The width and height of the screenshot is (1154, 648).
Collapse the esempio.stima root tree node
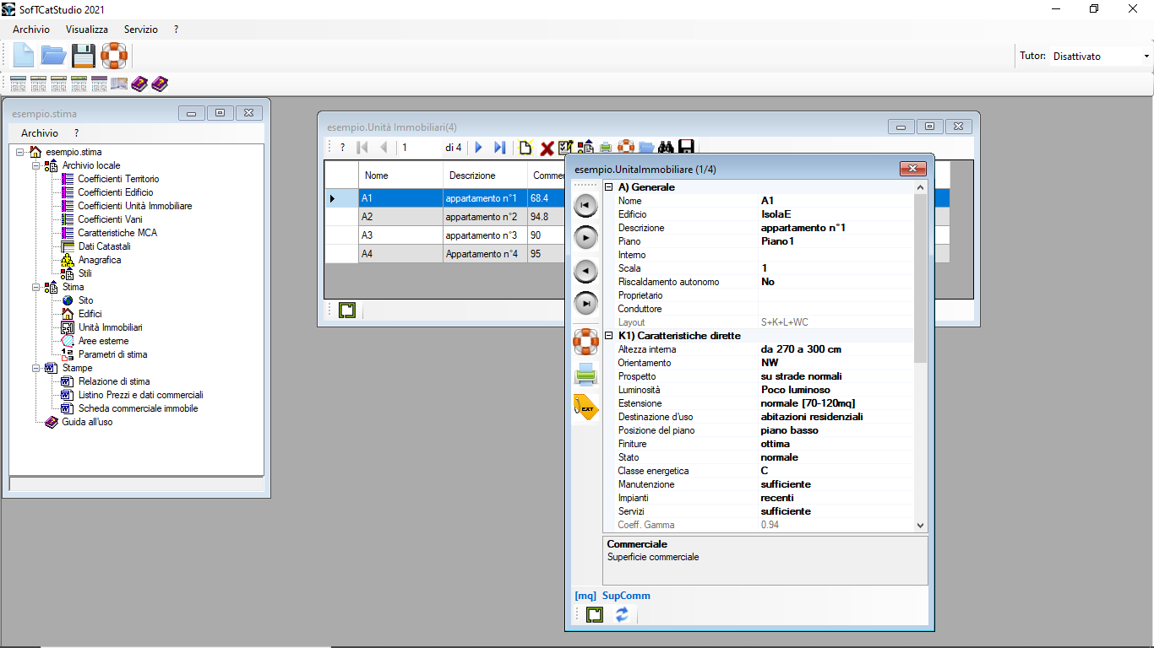click(x=20, y=152)
